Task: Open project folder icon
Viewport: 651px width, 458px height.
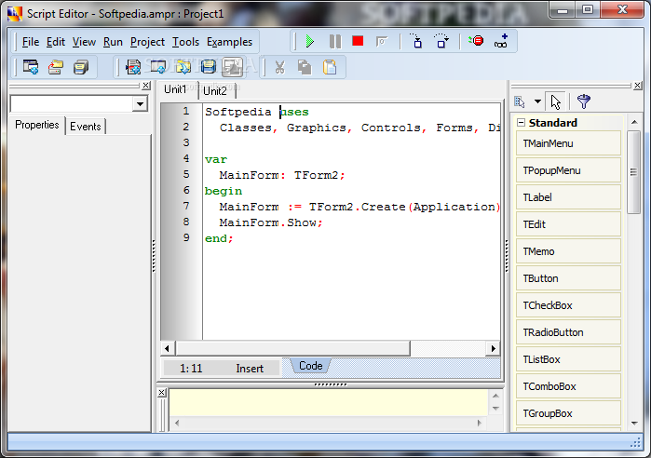Action: tap(56, 67)
